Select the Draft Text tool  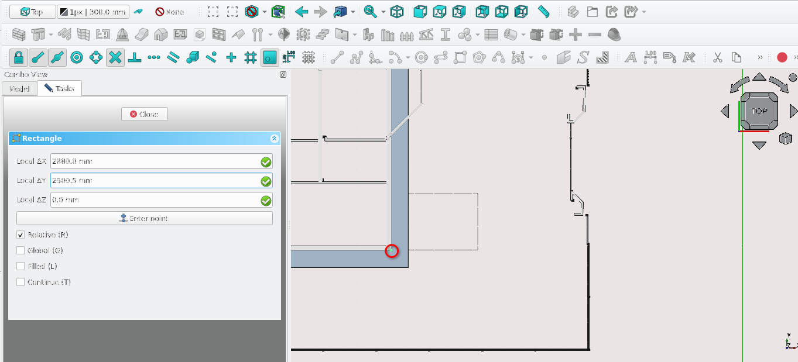pyautogui.click(x=631, y=57)
